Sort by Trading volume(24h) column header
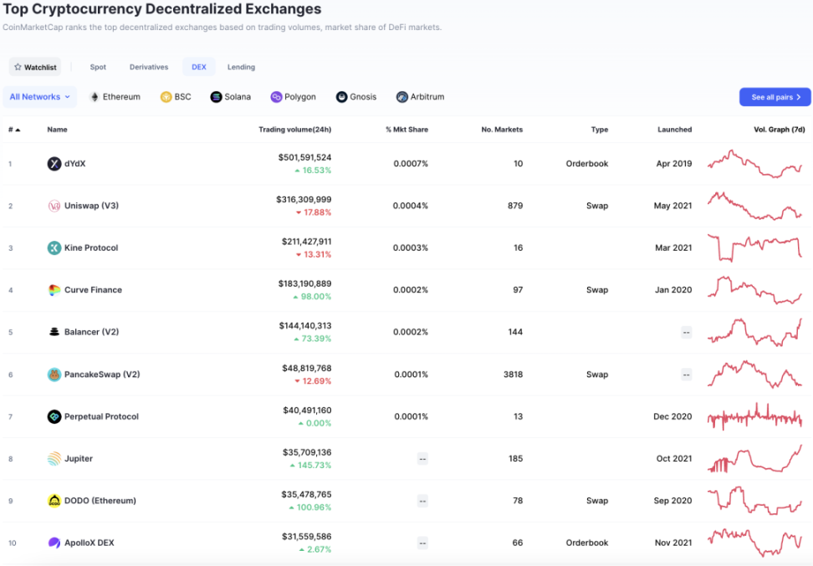 tap(295, 130)
